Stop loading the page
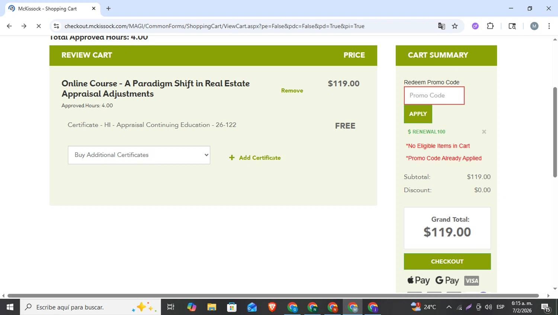Image resolution: width=558 pixels, height=315 pixels. click(x=38, y=26)
